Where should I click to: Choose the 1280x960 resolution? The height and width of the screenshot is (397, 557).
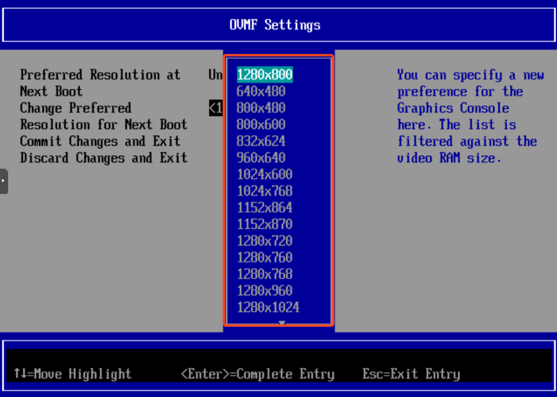click(x=265, y=291)
